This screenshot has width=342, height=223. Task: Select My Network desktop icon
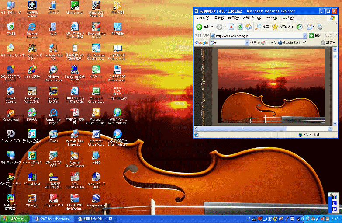pyautogui.click(x=10, y=158)
